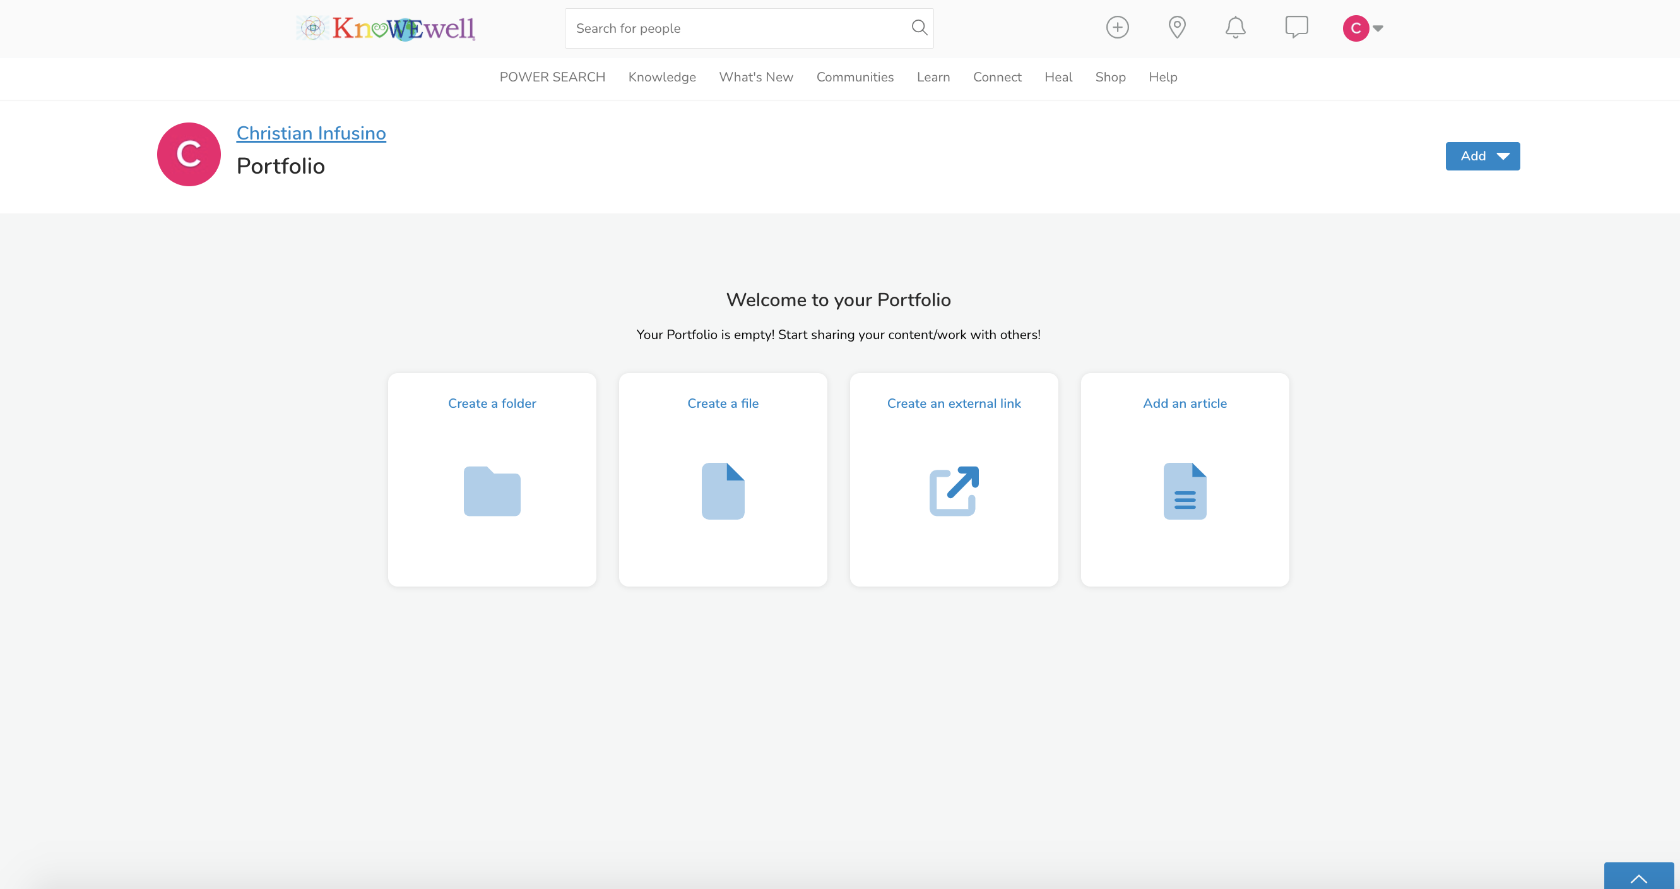The width and height of the screenshot is (1680, 889).
Task: Open the Heal menu
Action: [x=1058, y=77]
